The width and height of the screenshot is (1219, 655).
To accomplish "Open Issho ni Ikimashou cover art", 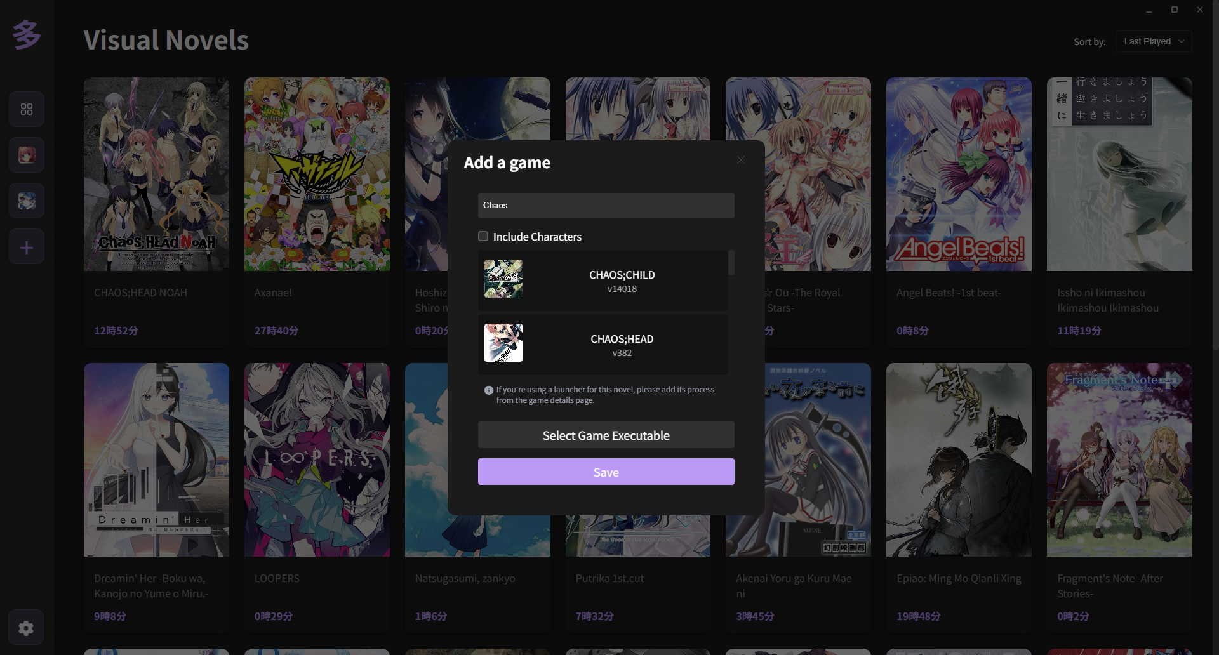I will click(x=1119, y=174).
